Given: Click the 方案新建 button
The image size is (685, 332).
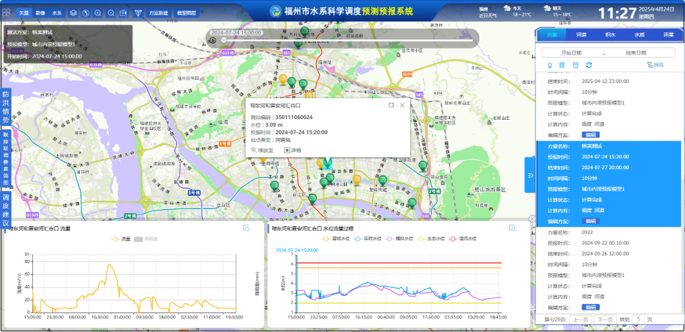Looking at the screenshot, I should point(158,13).
